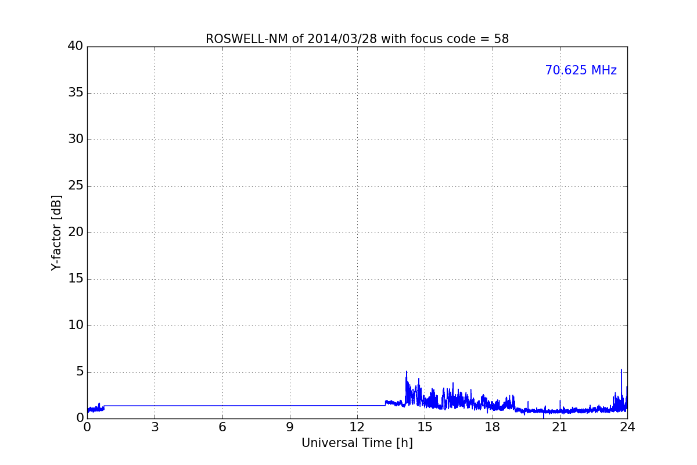Screen dimensions: 697x465
Task: Click x-axis tick label 9
Action: 290,427
